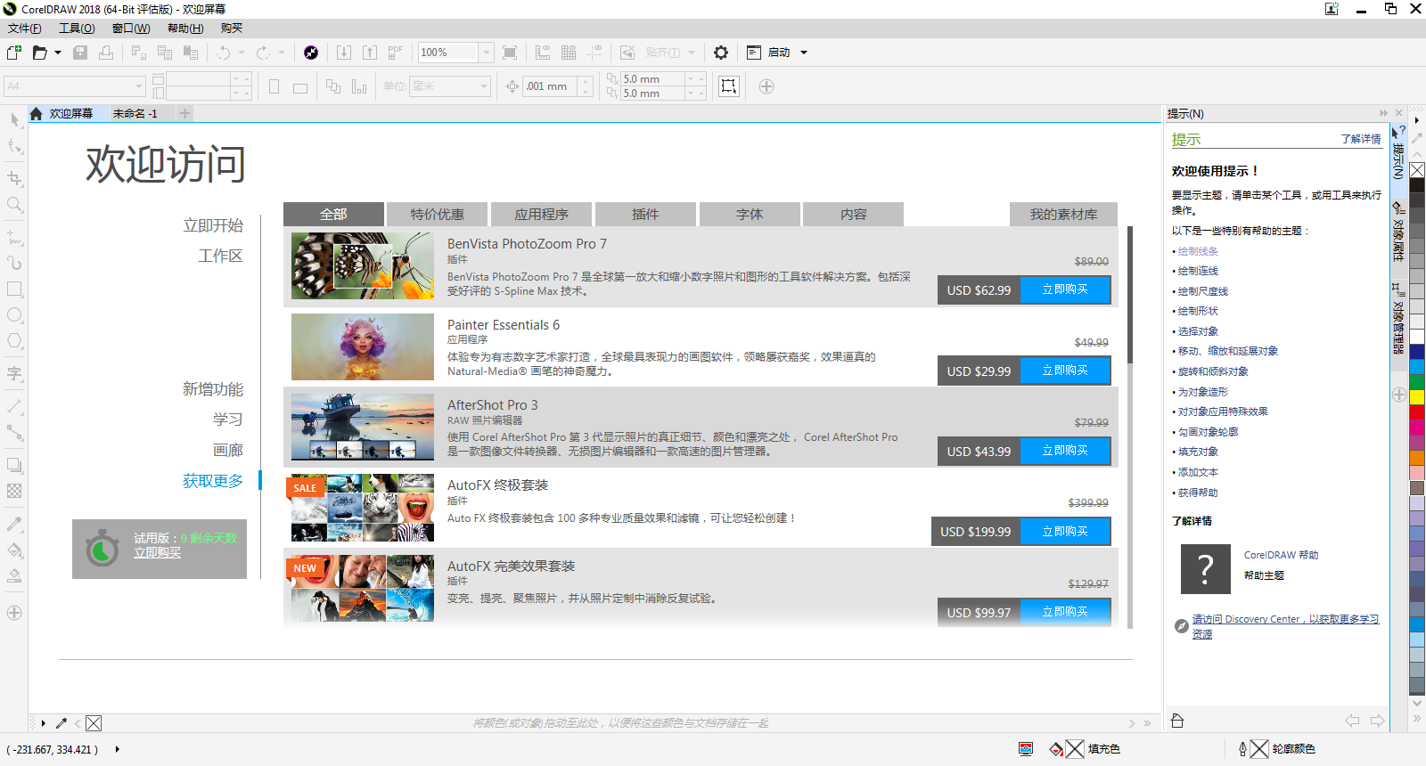
Task: Open the 工具(O) menu
Action: click(x=77, y=29)
